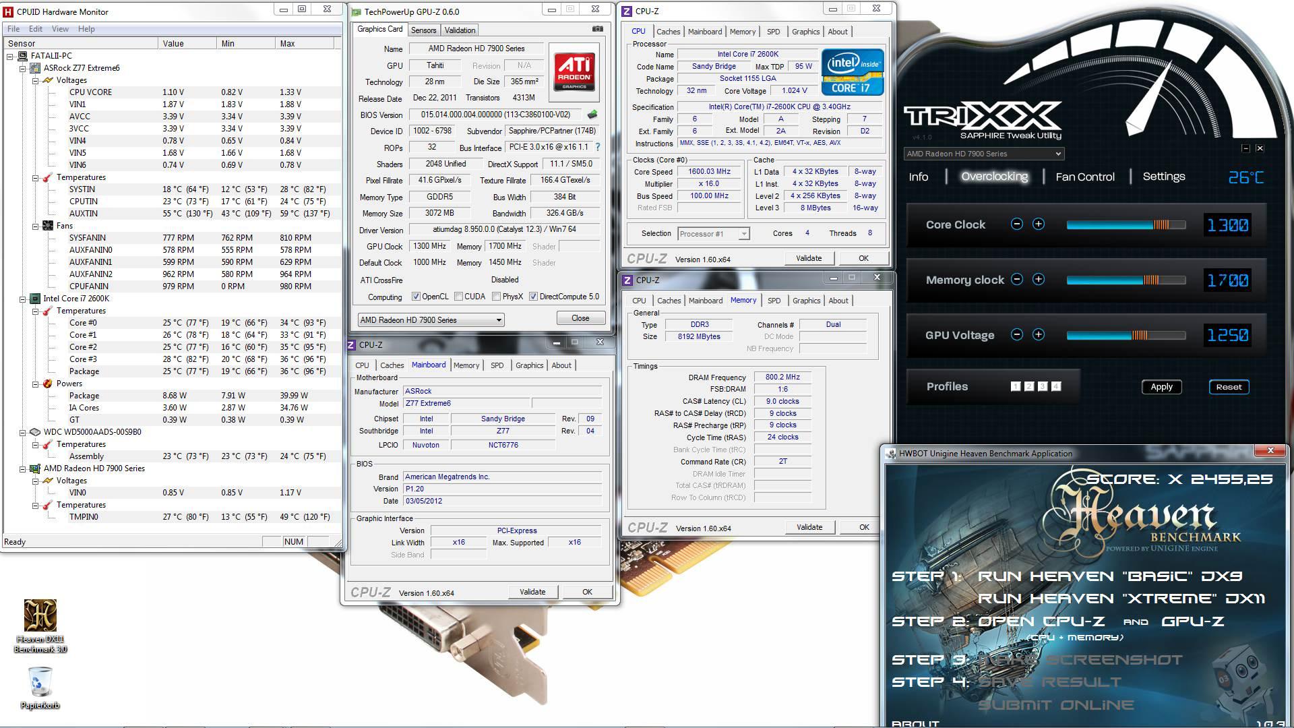Click the GPU-Z screenshot camera icon

tap(598, 29)
